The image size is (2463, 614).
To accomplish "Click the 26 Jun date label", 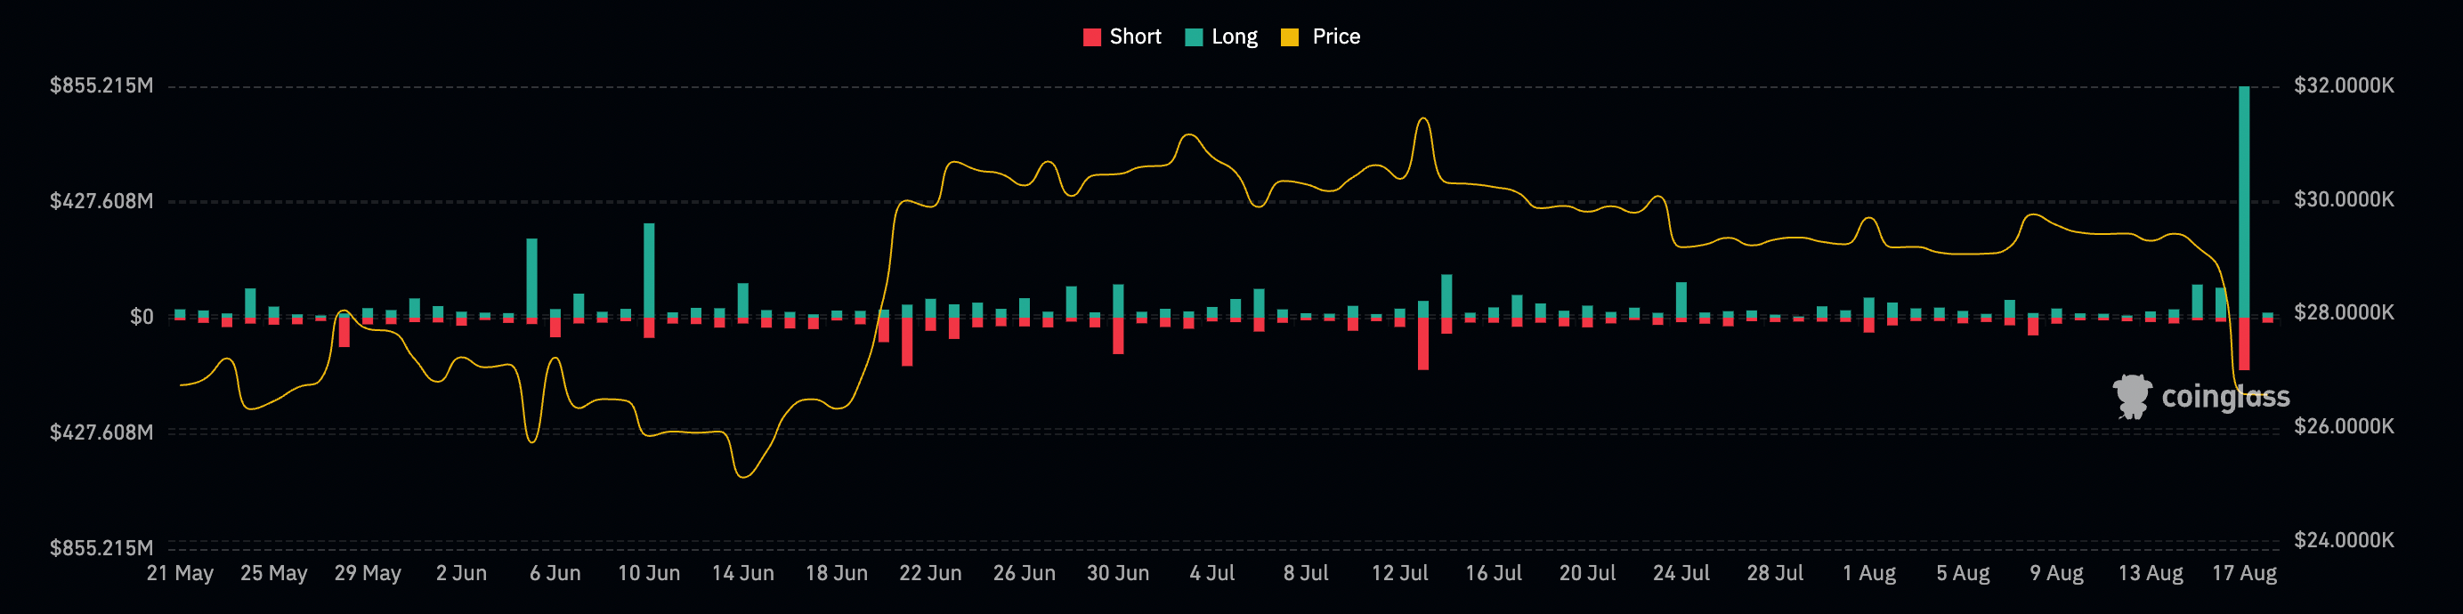I will 1024,573.
